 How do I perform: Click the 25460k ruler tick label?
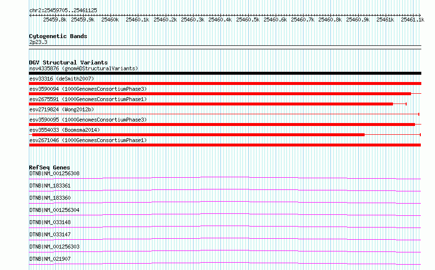pos(110,20)
